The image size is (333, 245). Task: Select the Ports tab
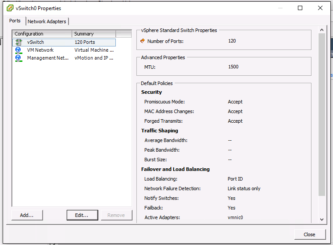15,21
